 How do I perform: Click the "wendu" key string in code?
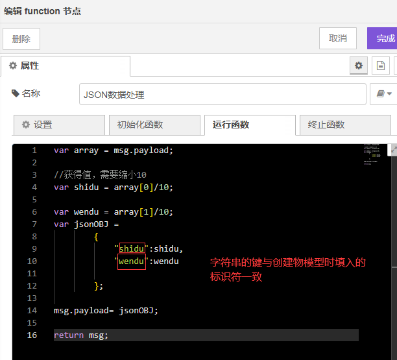pyautogui.click(x=132, y=261)
